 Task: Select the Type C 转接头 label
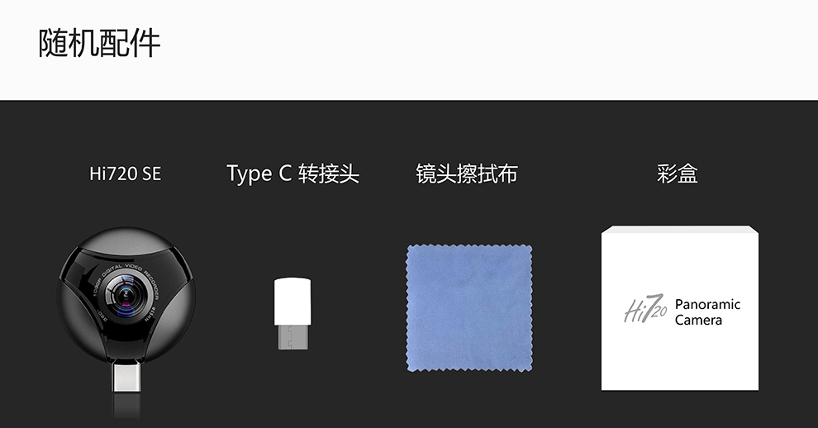[x=293, y=174]
